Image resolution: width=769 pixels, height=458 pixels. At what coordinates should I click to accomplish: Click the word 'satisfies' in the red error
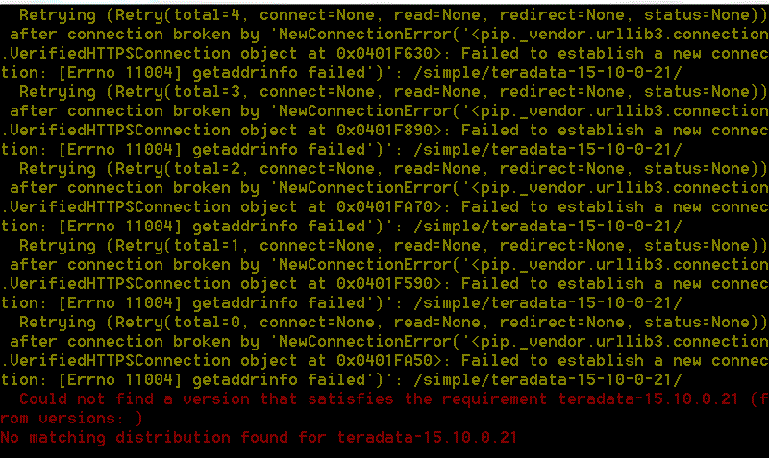point(351,399)
